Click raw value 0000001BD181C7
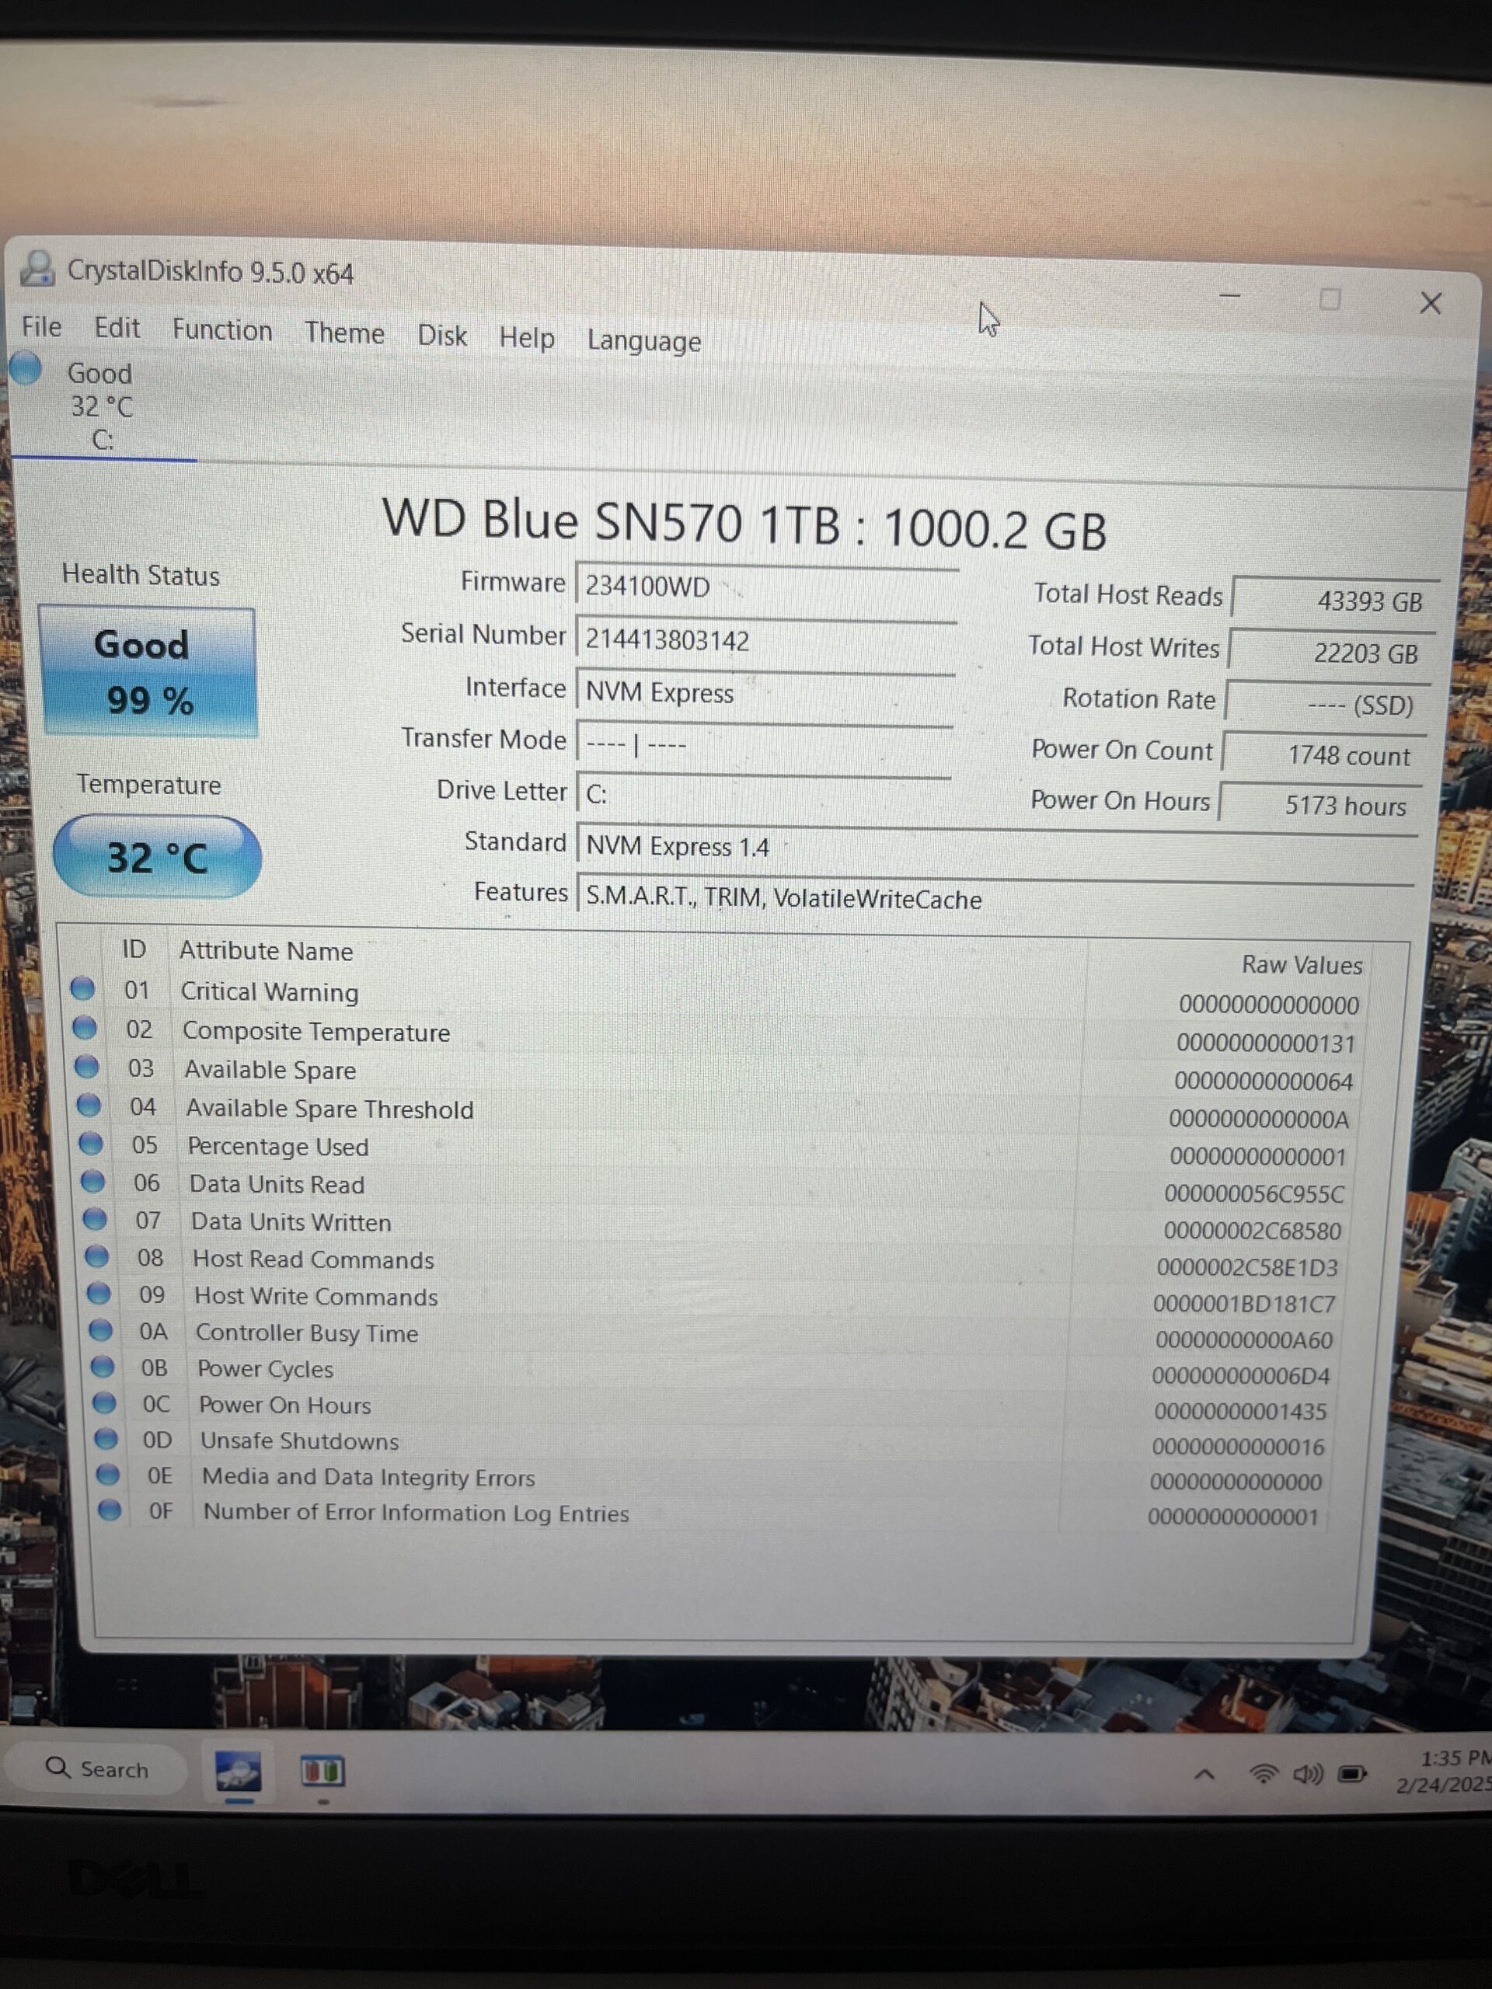The height and width of the screenshot is (1989, 1492). pos(1244,1304)
